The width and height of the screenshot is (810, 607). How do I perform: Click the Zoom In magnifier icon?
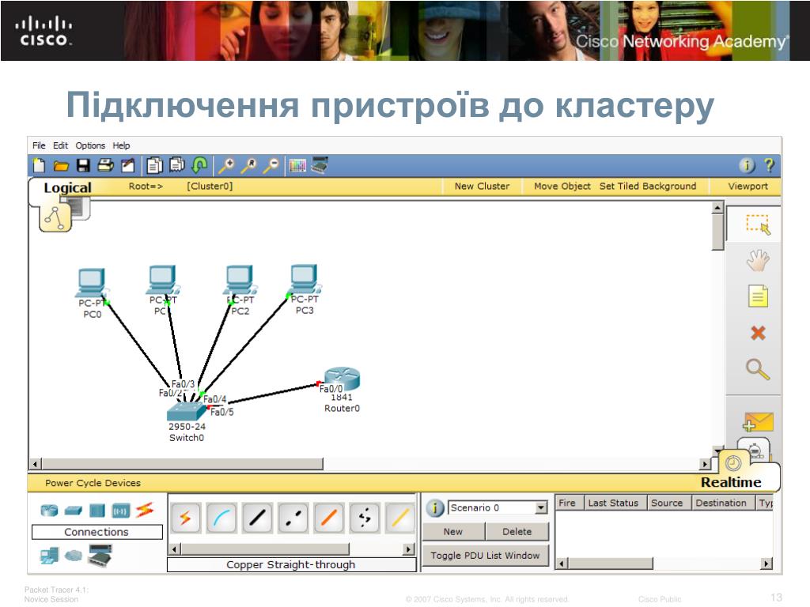pyautogui.click(x=226, y=165)
